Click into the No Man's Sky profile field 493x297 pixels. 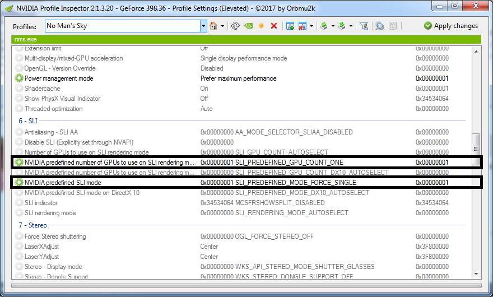point(123,26)
